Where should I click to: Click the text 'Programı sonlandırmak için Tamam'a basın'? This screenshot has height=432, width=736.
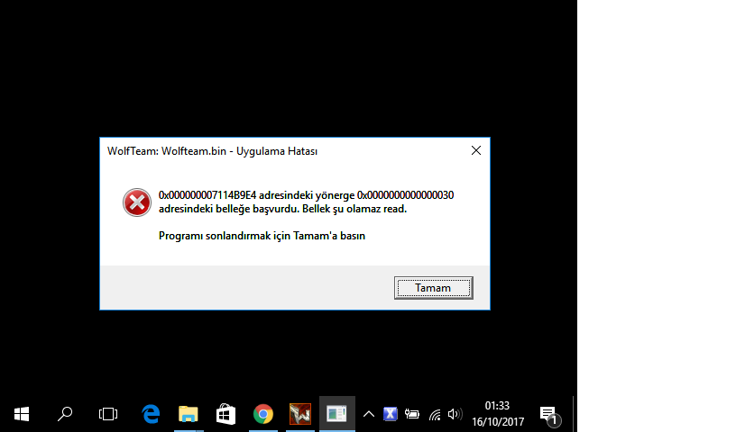pos(262,236)
